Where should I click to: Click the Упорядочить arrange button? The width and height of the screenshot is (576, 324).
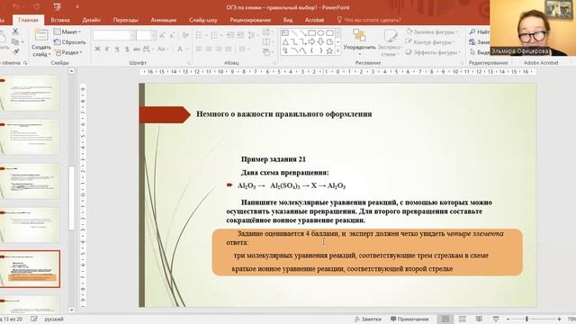pyautogui.click(x=359, y=42)
